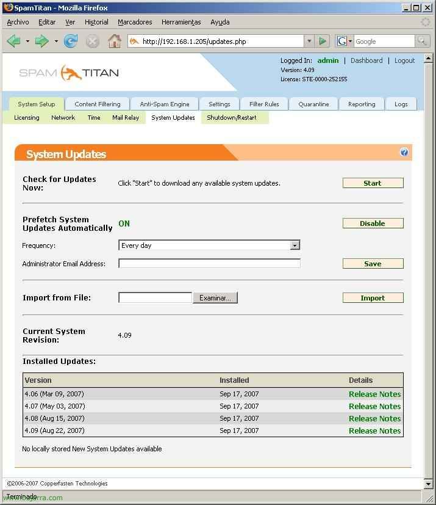Click the admin user link
This screenshot has width=436, height=505.
[x=327, y=60]
